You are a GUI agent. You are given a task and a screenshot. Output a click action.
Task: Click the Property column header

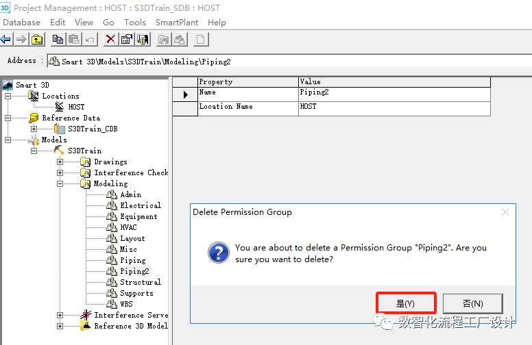pos(247,82)
